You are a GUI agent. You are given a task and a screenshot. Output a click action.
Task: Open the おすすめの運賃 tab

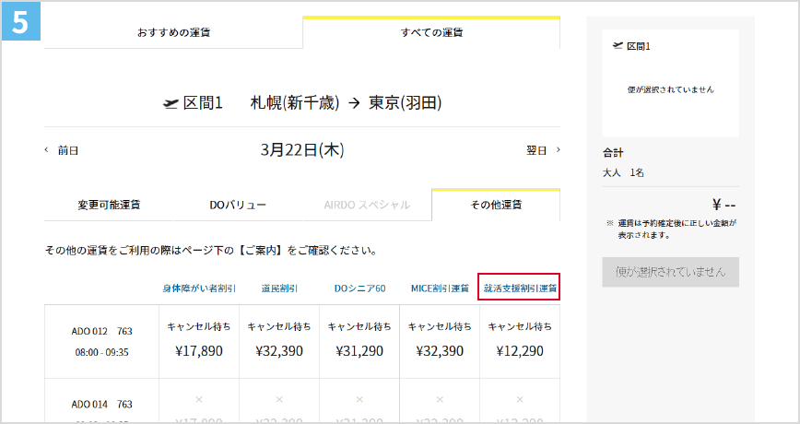(x=173, y=32)
